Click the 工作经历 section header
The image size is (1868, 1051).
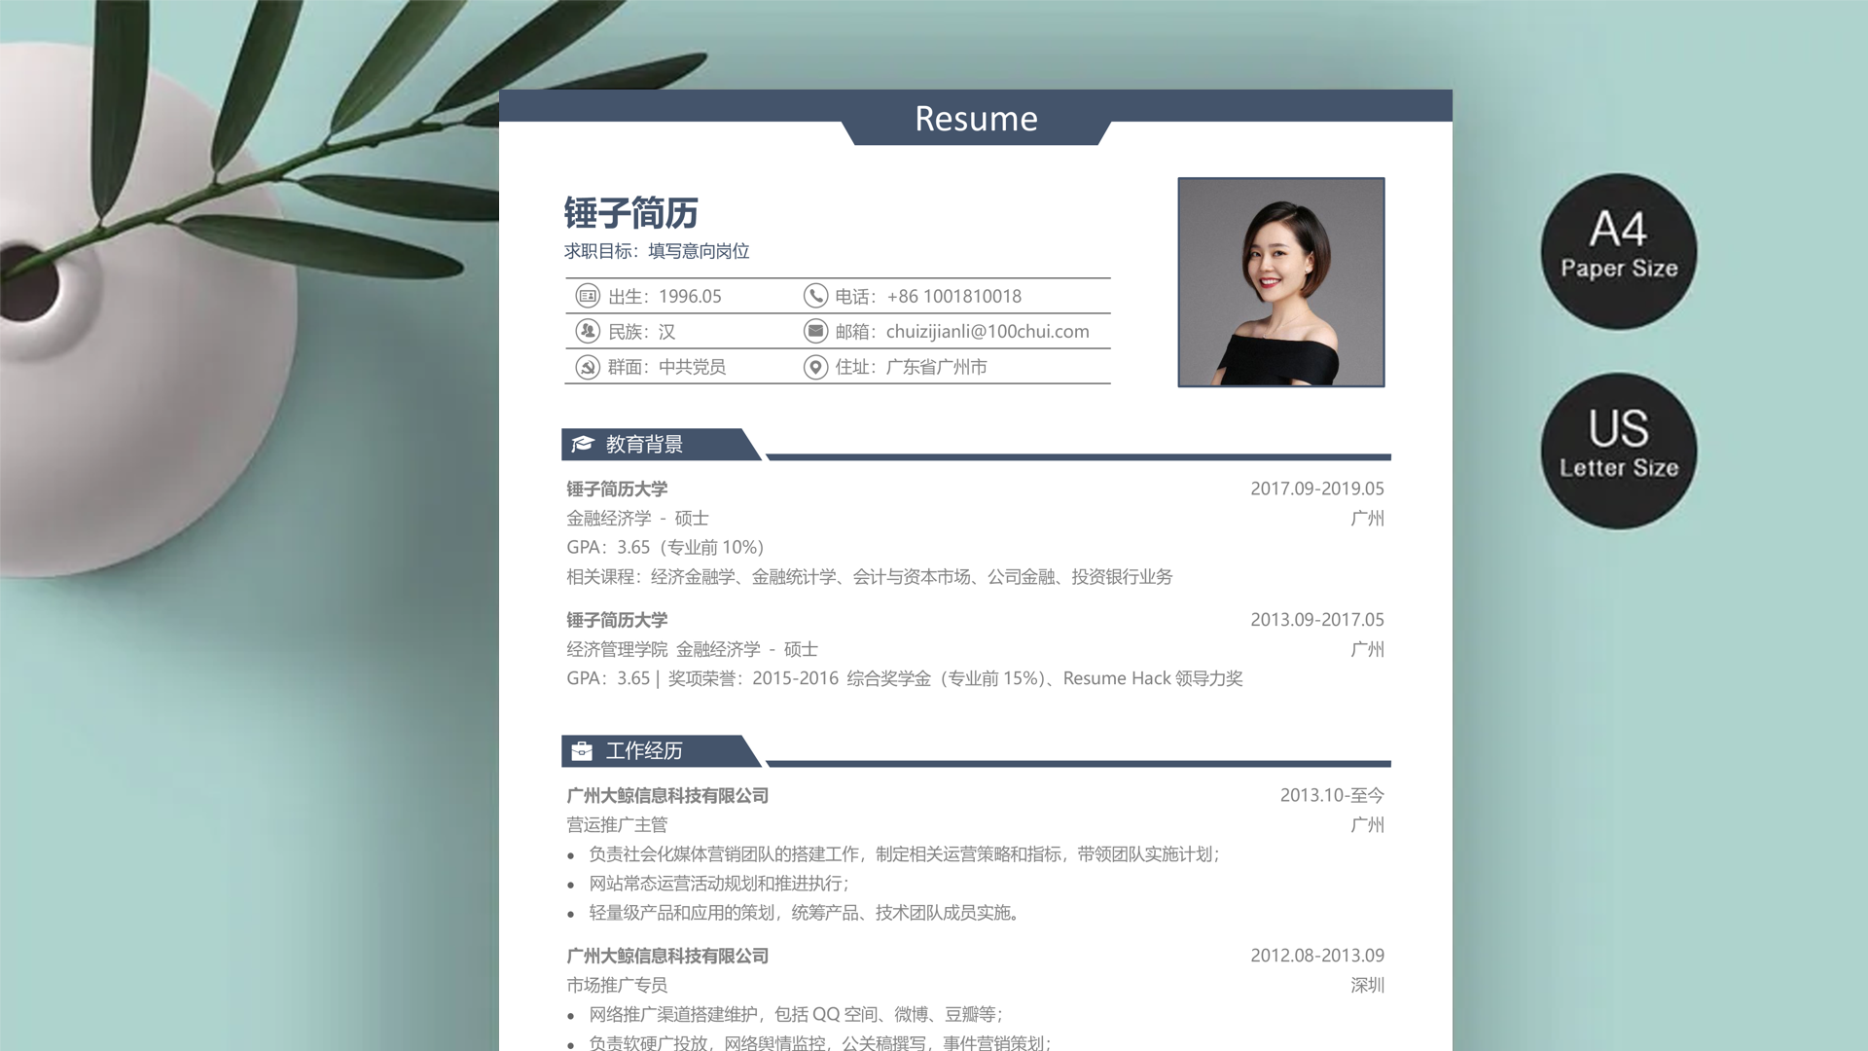pos(662,750)
